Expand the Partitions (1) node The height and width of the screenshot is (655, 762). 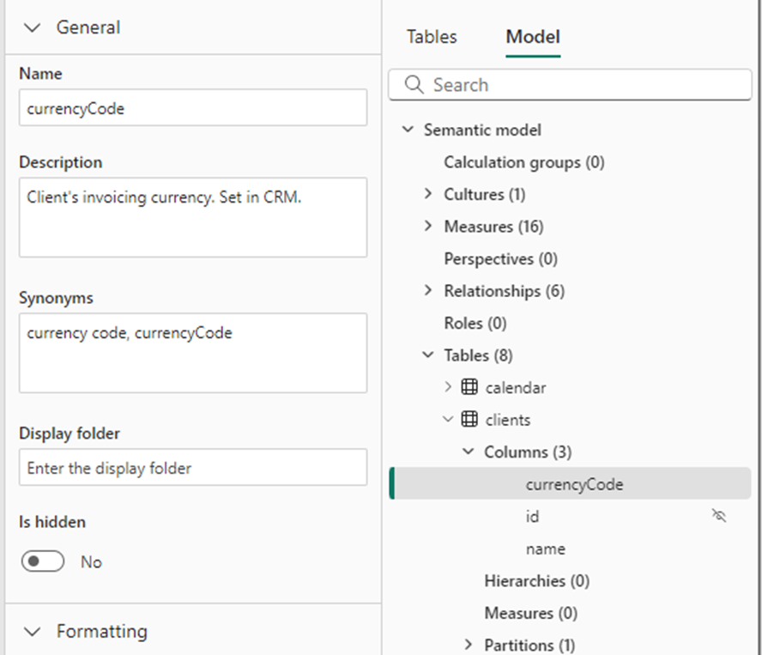[x=468, y=645]
